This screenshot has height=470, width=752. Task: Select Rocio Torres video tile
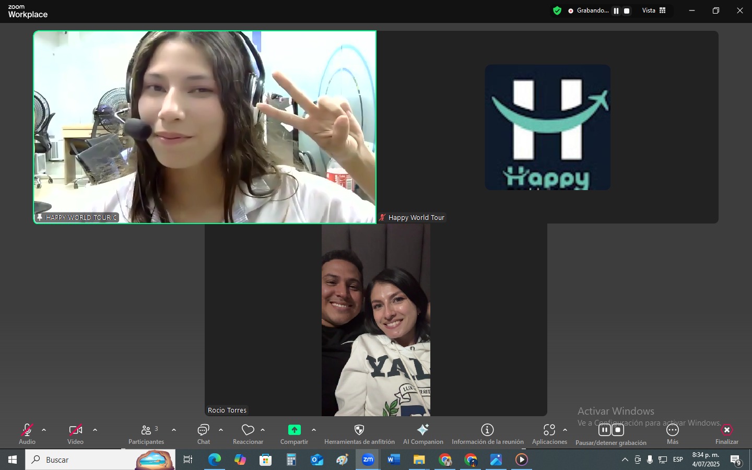tap(375, 320)
